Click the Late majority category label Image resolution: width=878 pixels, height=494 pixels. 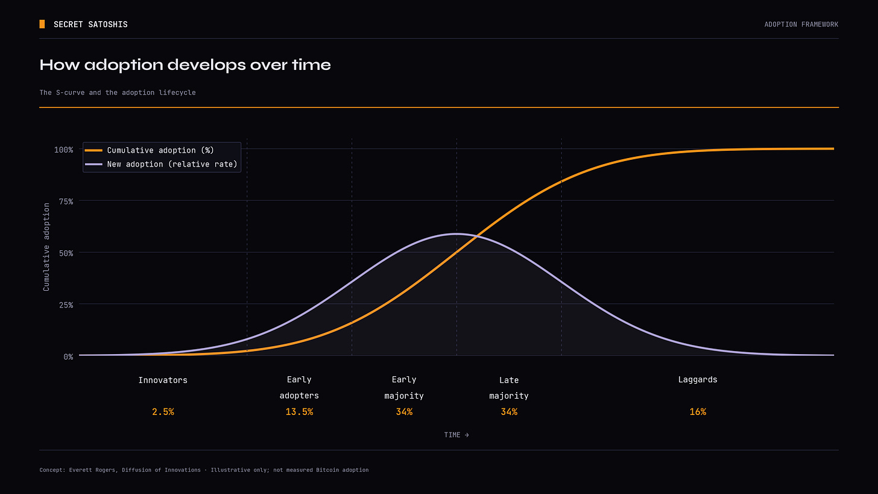tap(509, 388)
